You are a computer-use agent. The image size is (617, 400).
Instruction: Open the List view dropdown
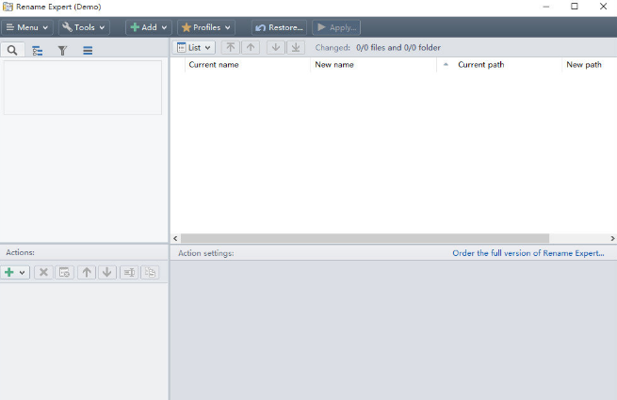(x=194, y=48)
